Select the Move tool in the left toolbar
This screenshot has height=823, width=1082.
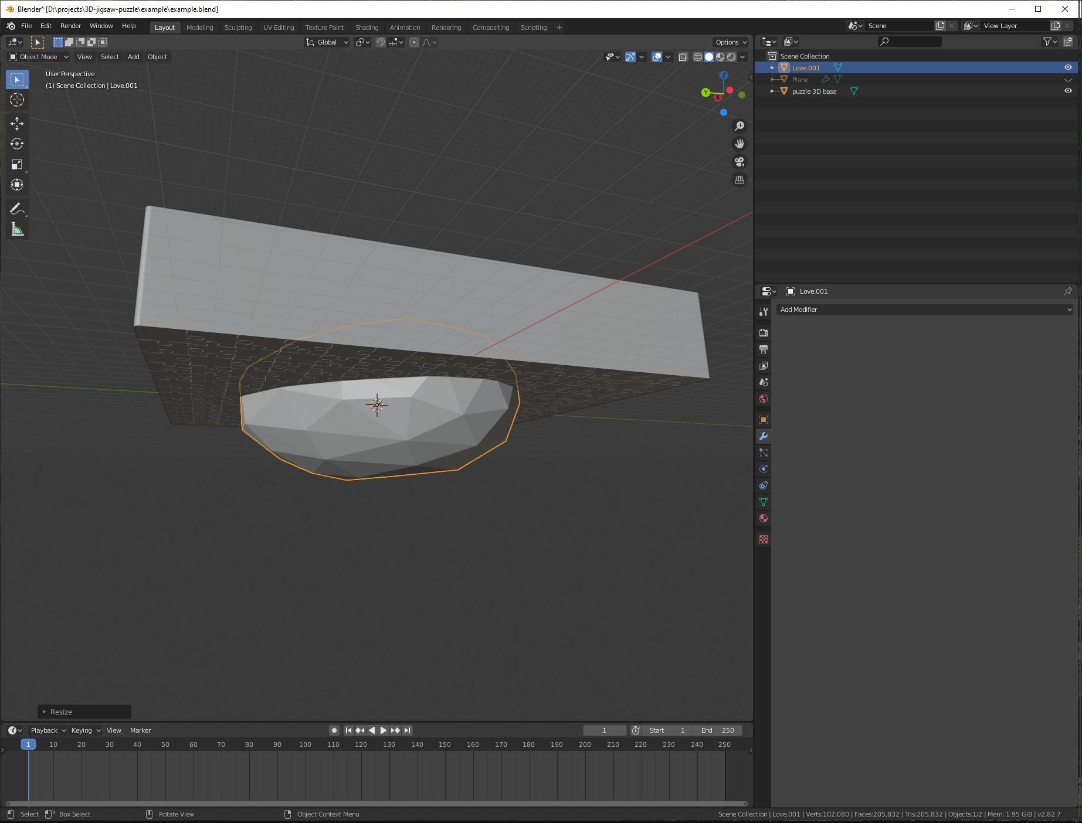point(17,124)
